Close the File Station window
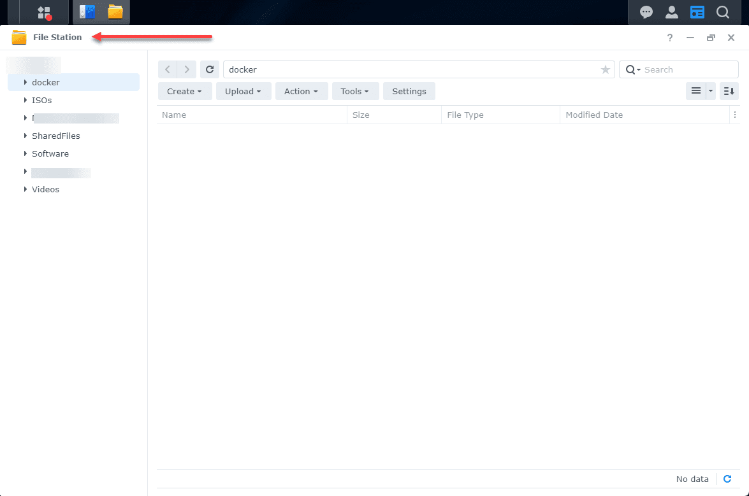This screenshot has height=496, width=749. [731, 38]
